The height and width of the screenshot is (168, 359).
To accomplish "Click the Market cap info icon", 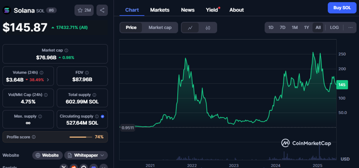I will 66,50.
